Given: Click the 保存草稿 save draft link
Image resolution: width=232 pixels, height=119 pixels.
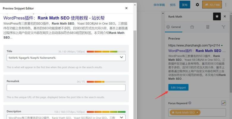Looking at the screenshot, I should (159, 5).
